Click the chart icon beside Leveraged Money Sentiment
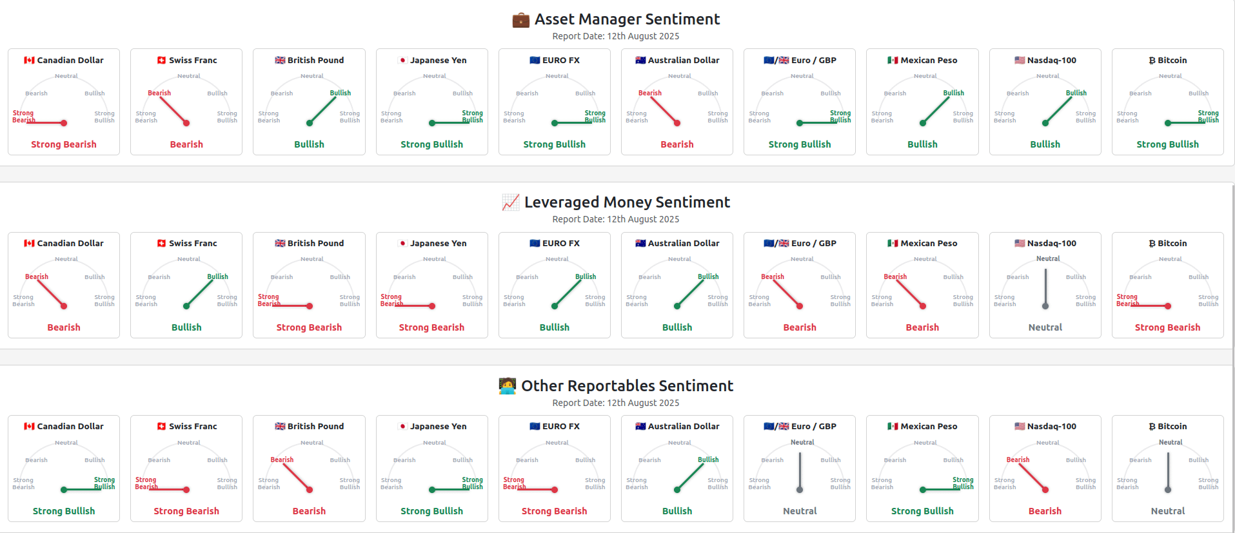Screen dimensions: 1235x533 (510, 202)
